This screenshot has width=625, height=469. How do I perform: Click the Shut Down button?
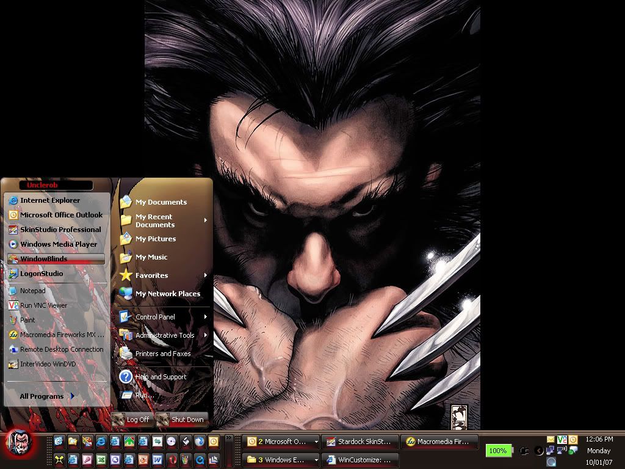tap(182, 419)
